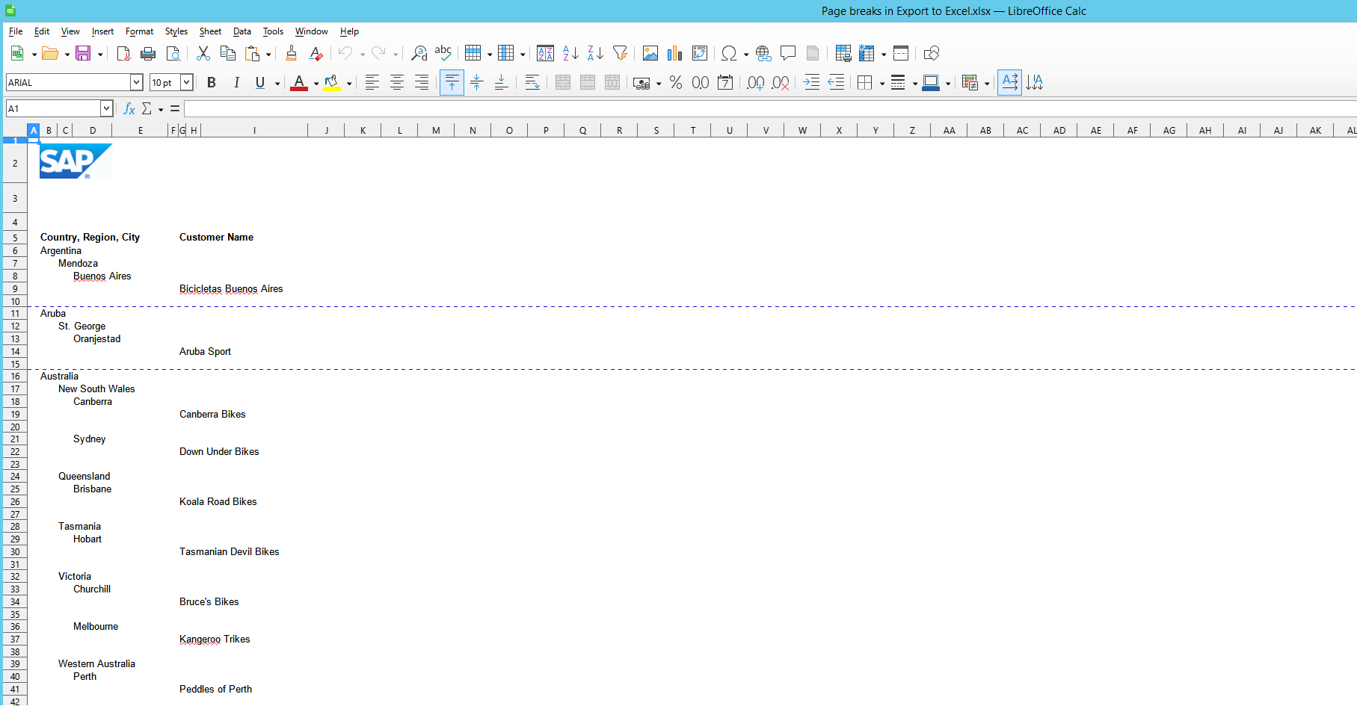1357x706 pixels.
Task: Toggle Align Right
Action: pyautogui.click(x=422, y=82)
